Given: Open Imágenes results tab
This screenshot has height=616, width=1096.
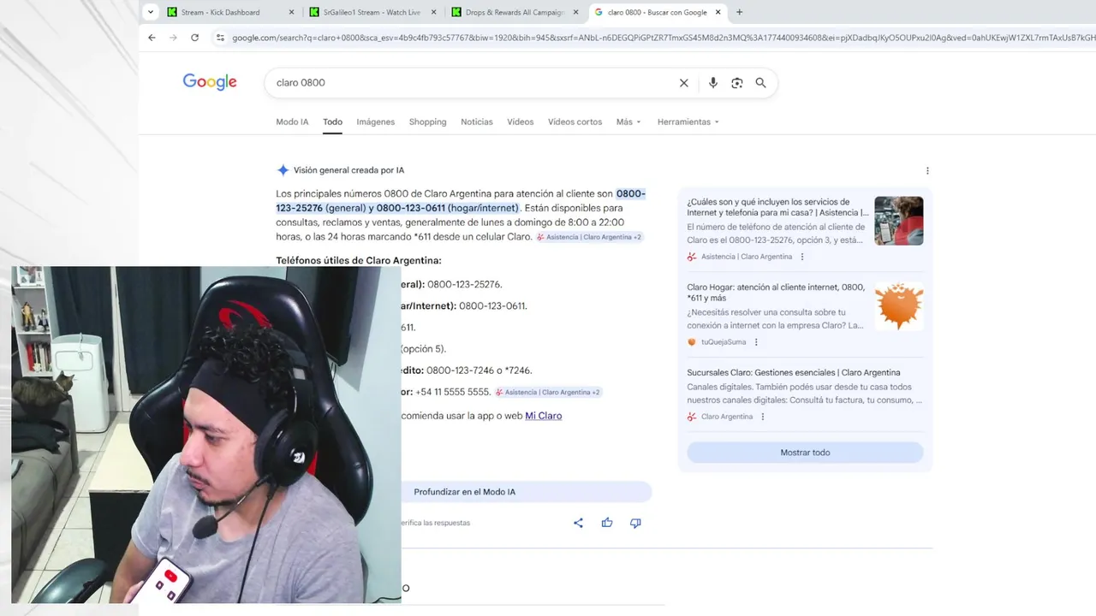Looking at the screenshot, I should [x=376, y=121].
